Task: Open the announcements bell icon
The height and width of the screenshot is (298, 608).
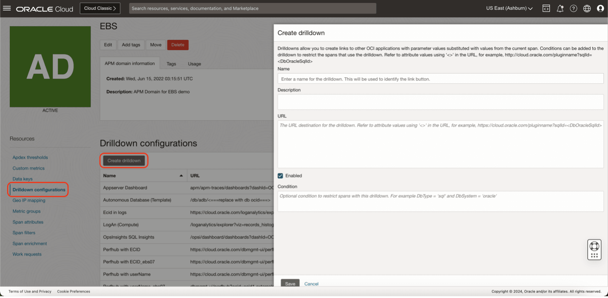Action: 560,8
